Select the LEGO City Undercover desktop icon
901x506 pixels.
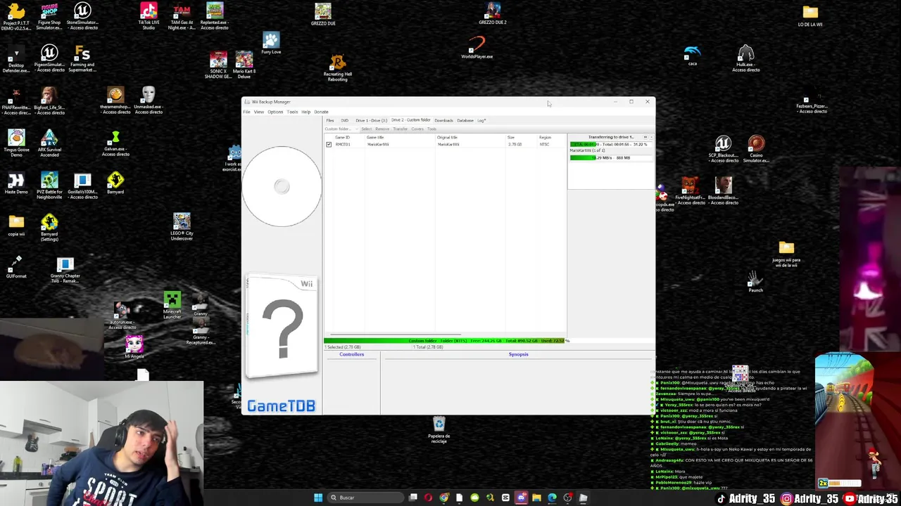coord(182,227)
